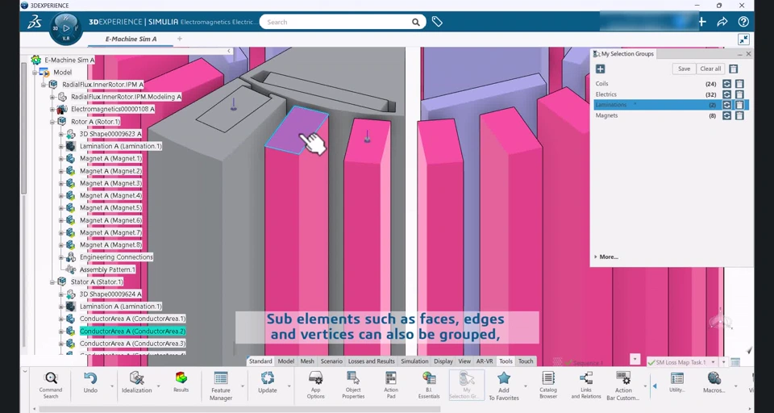The width and height of the screenshot is (774, 413).
Task: Add a new tab with plus sign
Action: pos(180,39)
